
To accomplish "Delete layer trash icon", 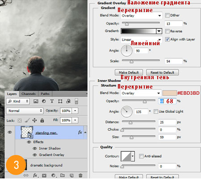I will [x=80, y=175].
